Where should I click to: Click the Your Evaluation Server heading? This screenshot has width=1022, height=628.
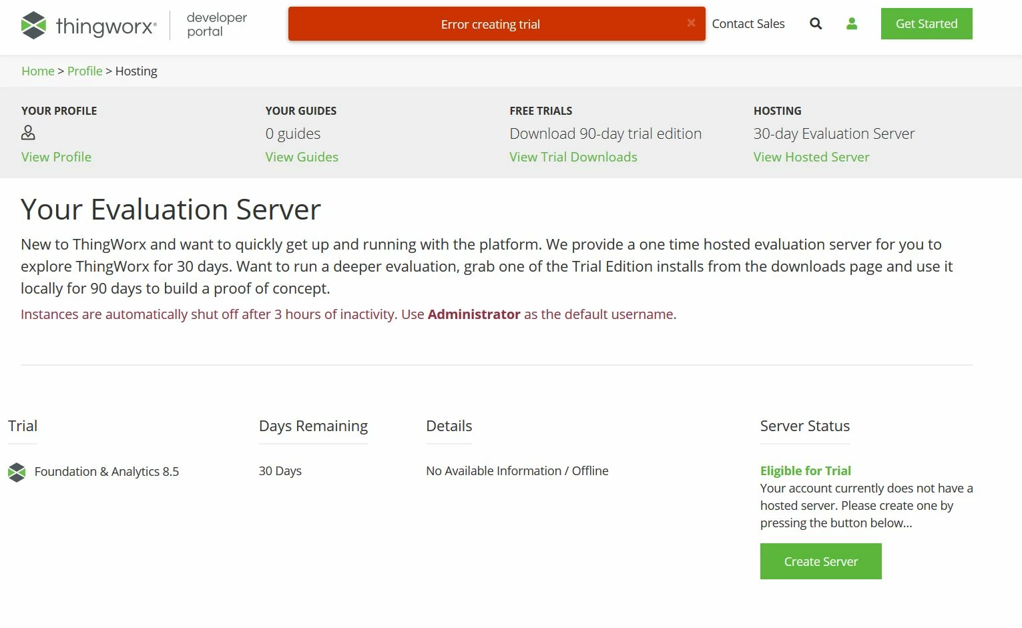coord(171,210)
